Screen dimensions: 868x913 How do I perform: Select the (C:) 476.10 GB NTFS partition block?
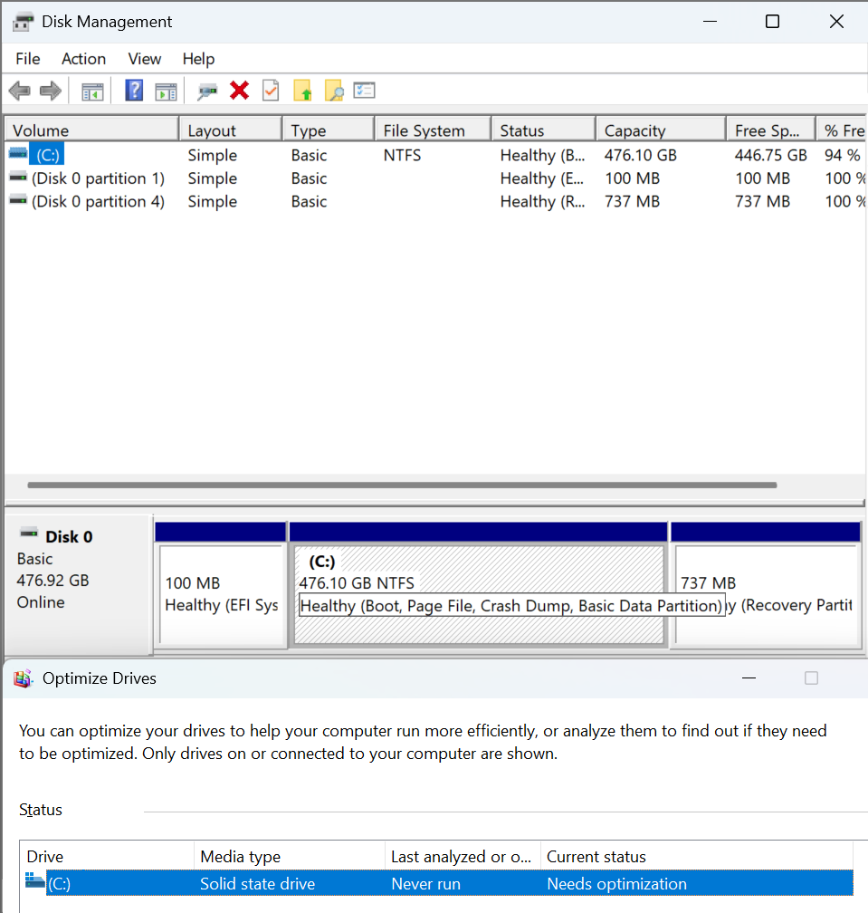pos(478,585)
